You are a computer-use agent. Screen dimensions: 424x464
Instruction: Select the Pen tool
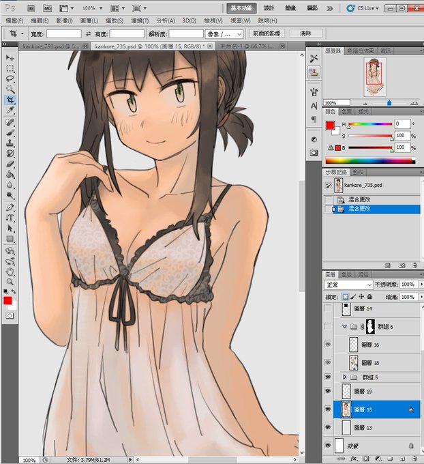[x=10, y=207]
